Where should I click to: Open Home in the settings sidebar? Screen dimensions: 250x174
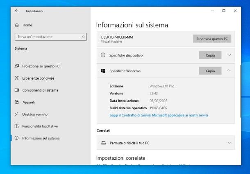coord(27,25)
